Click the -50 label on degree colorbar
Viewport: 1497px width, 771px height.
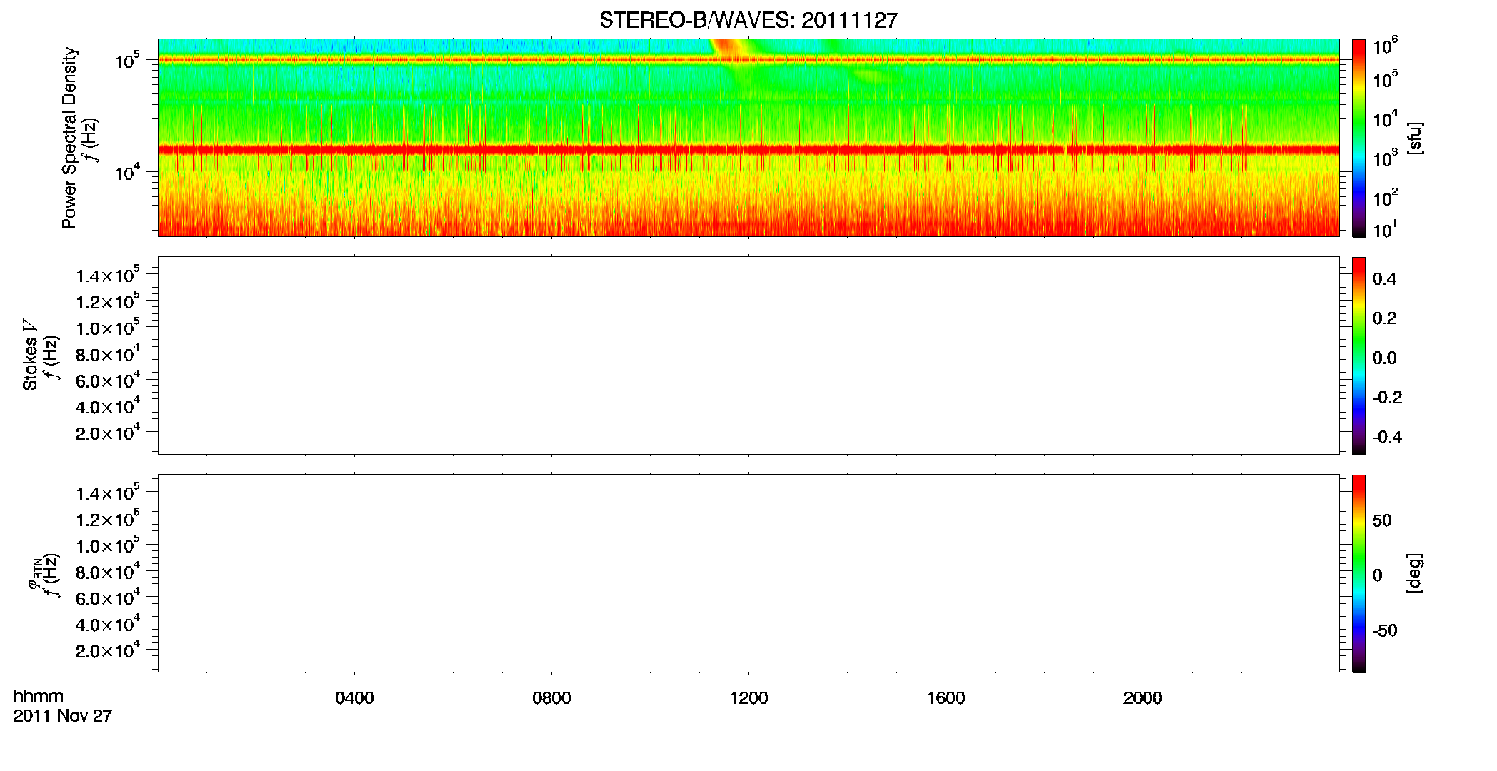(1385, 631)
